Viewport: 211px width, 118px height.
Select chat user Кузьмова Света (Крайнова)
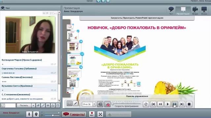17,86
